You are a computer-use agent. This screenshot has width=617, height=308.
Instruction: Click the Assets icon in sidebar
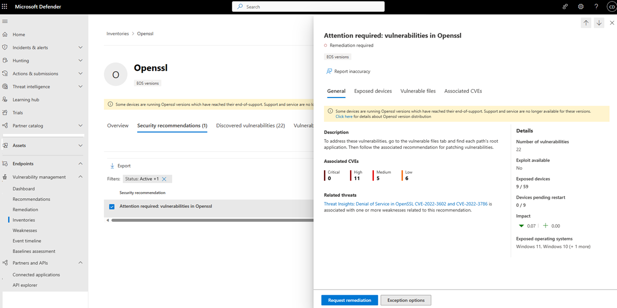click(x=5, y=145)
